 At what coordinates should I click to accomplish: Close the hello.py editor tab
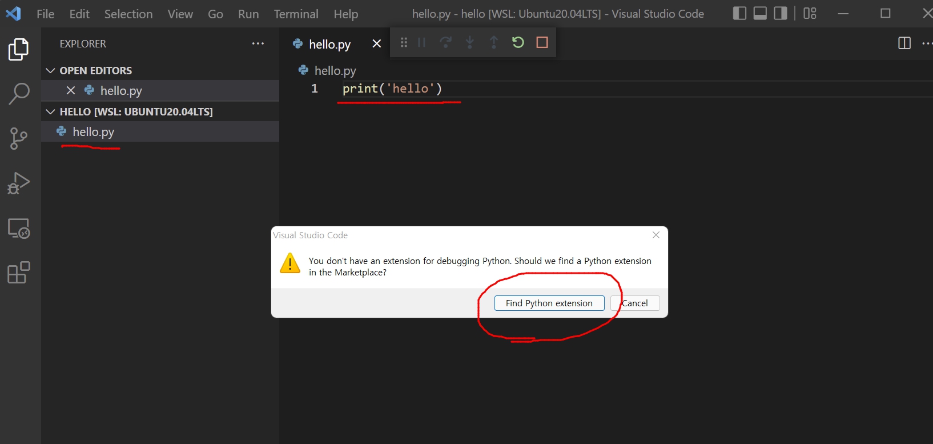point(376,43)
